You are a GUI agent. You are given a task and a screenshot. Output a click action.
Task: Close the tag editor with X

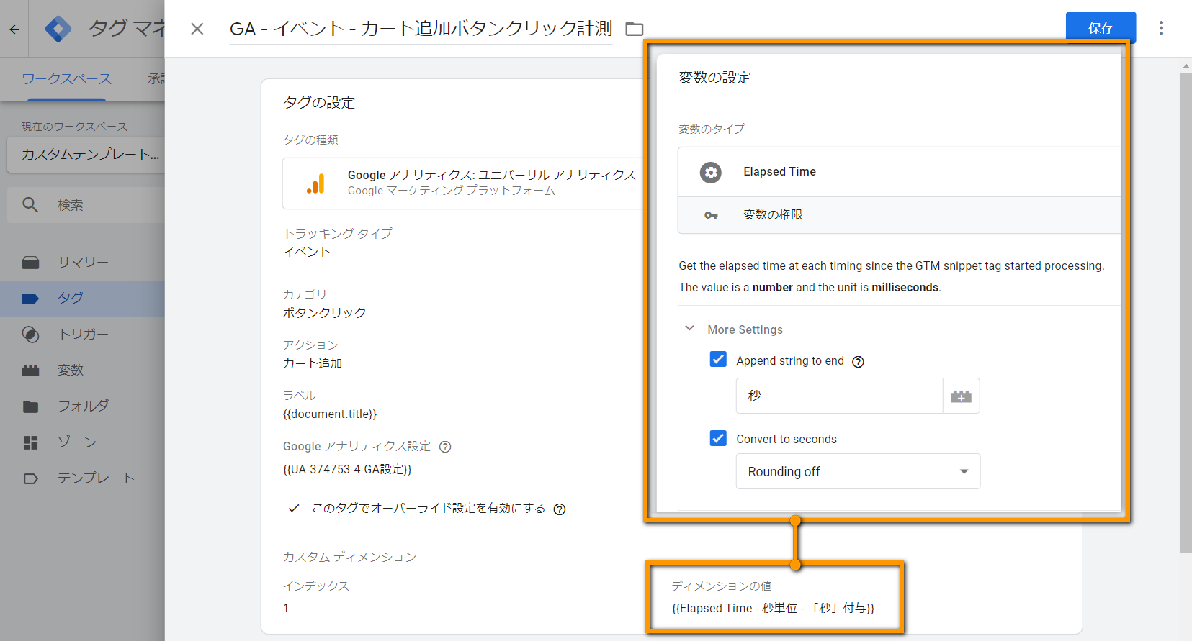pyautogui.click(x=197, y=29)
